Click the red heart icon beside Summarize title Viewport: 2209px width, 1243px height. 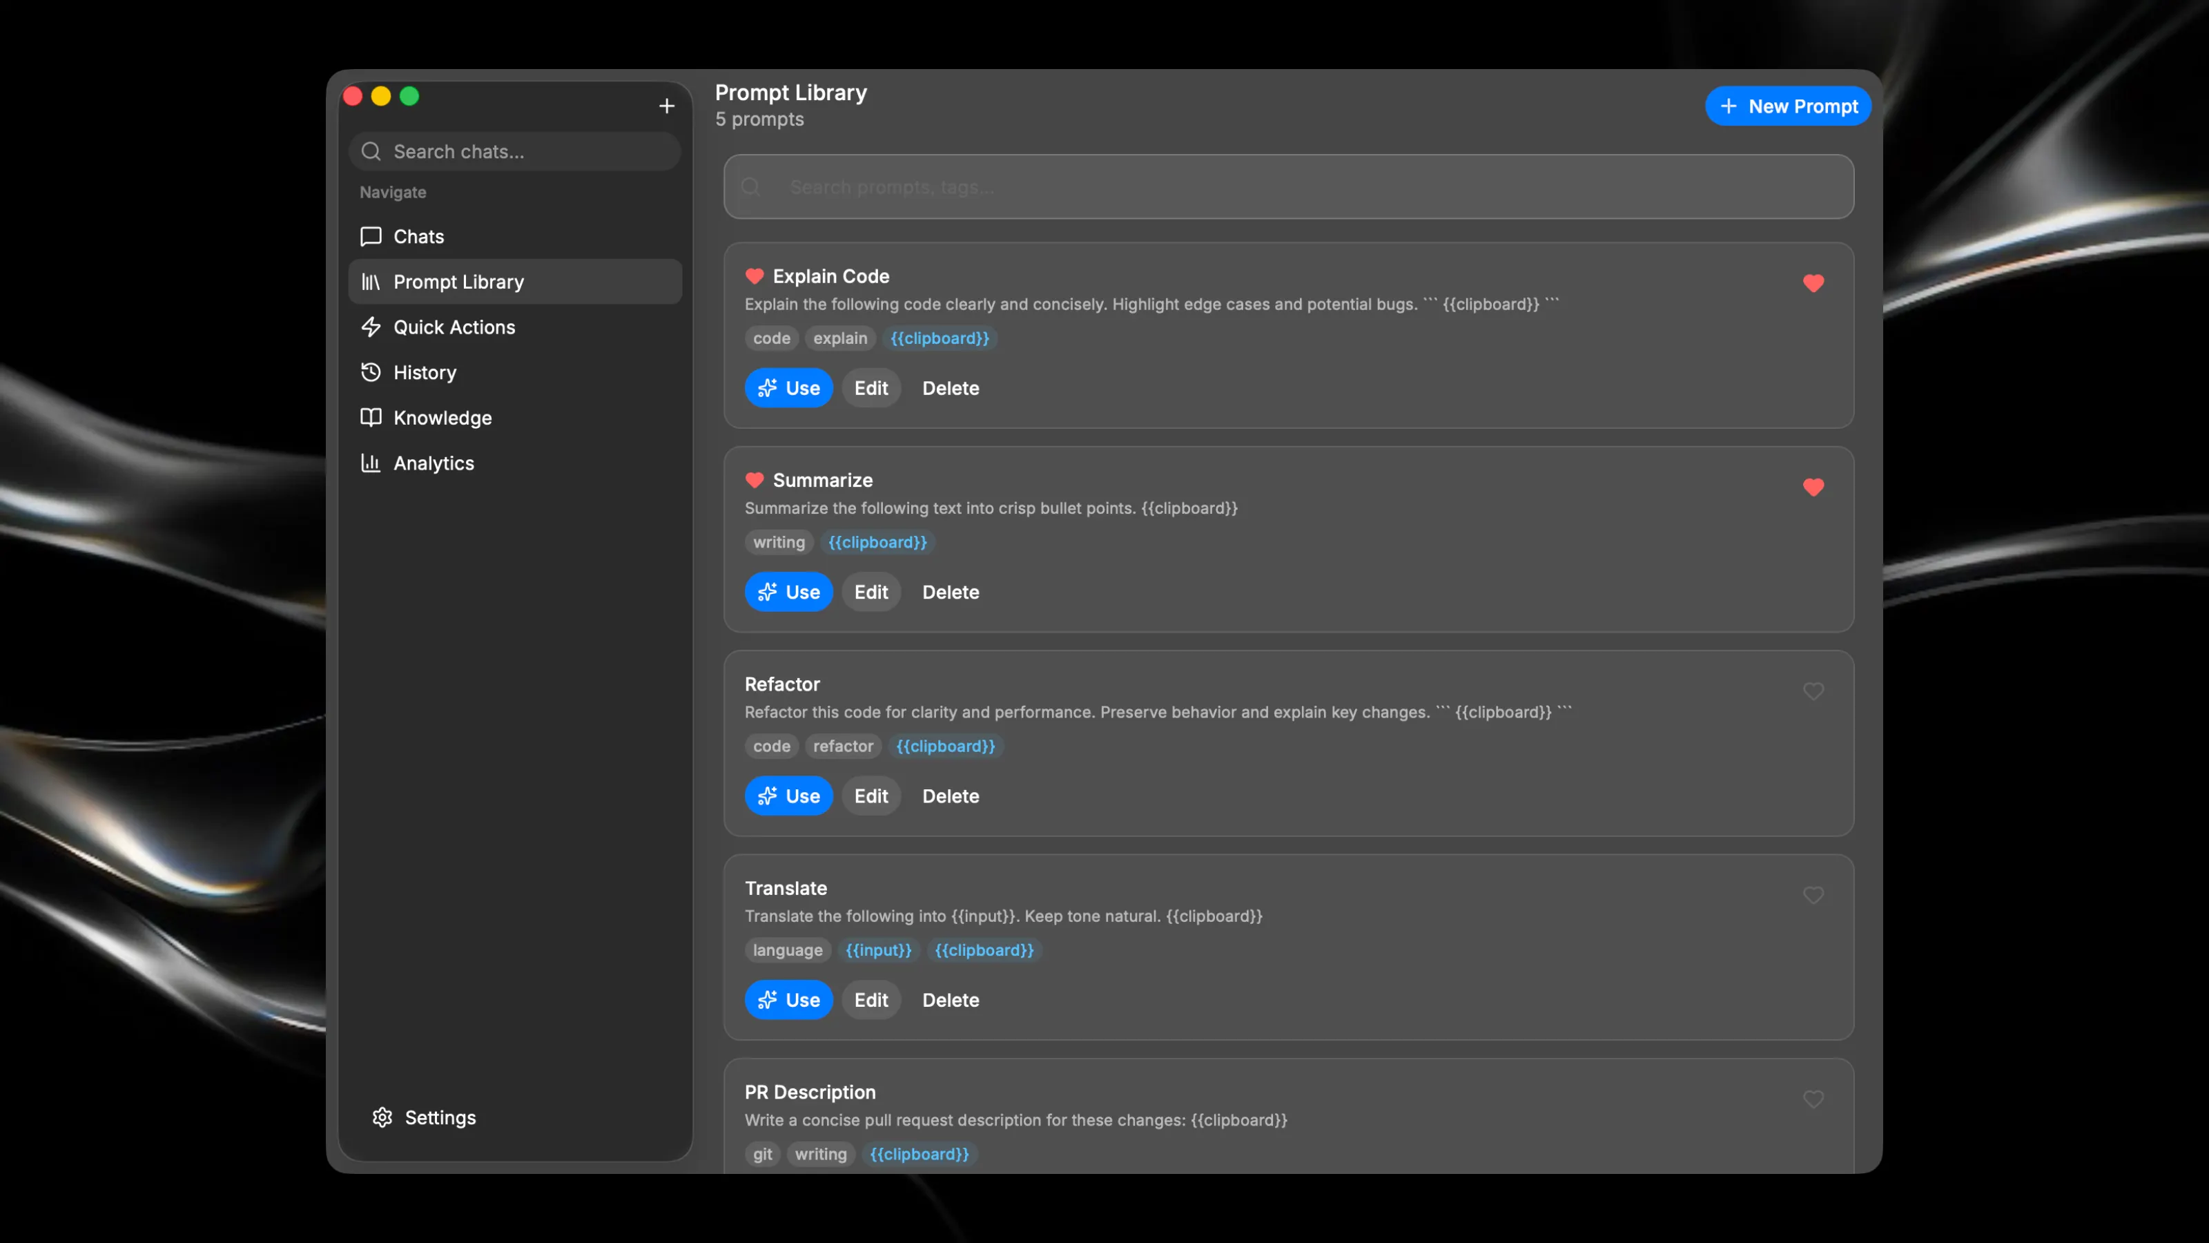pos(755,481)
